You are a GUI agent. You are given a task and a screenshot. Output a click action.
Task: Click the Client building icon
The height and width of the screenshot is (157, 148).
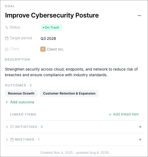tap(7, 49)
